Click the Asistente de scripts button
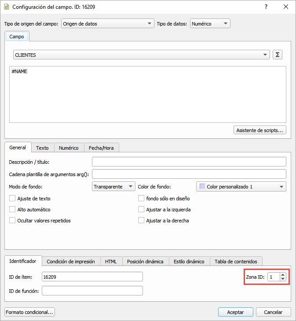Image resolution: width=296 pixels, height=321 pixels. (260, 130)
